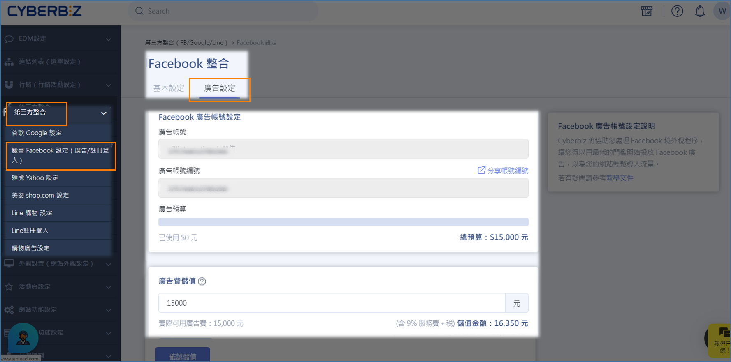
Task: Click 已使用 $0 元 text
Action: coord(178,237)
